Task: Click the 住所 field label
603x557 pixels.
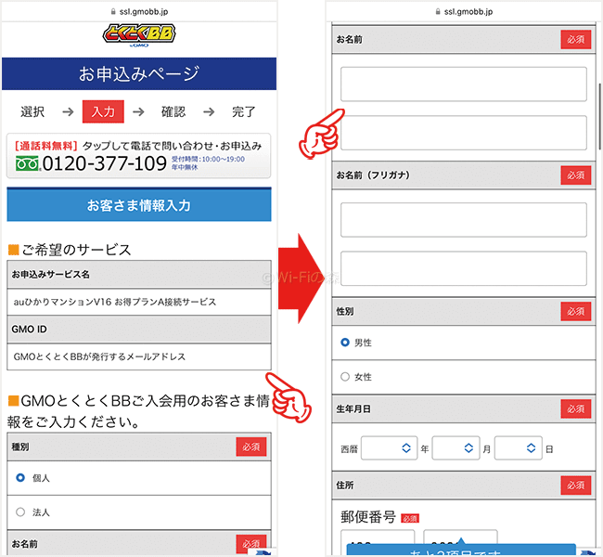Action: (x=345, y=485)
